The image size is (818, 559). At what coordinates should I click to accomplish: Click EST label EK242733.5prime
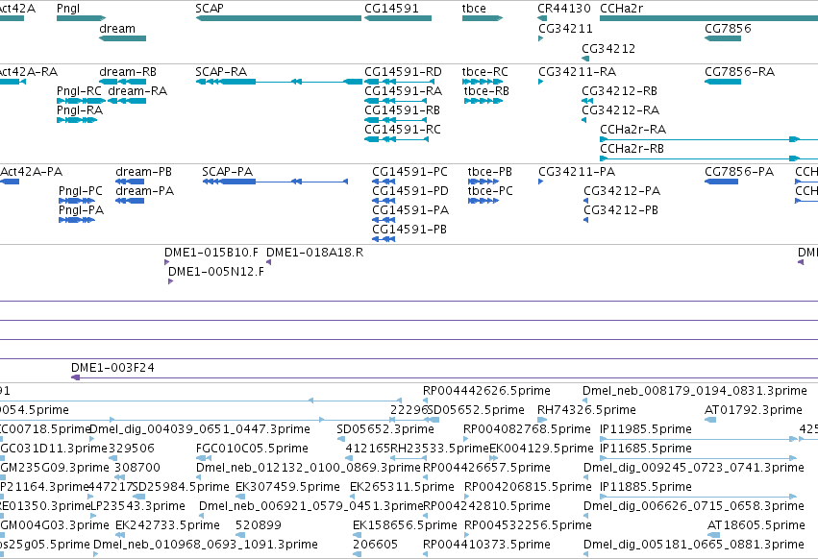tap(167, 525)
